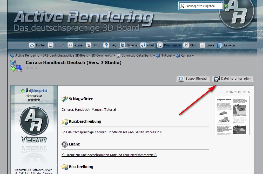Click the file rating stars under title
This screenshot has width=263, height=174.
(32, 67)
